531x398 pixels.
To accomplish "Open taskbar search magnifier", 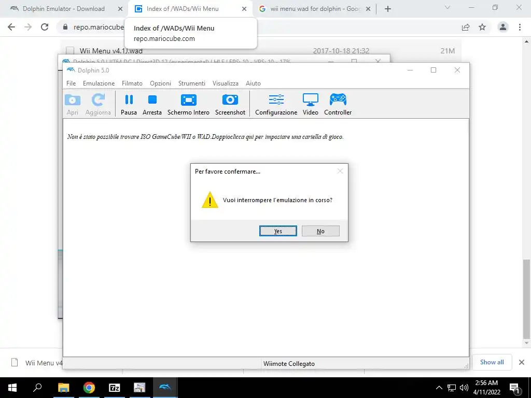I will click(37, 388).
